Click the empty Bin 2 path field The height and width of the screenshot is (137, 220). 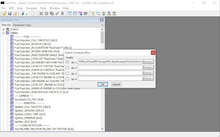110,67
